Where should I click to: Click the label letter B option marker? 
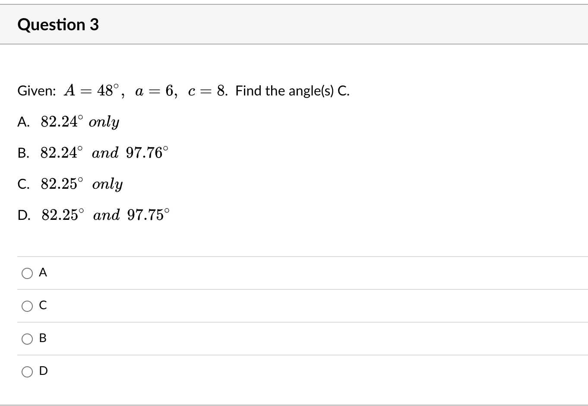23,152
